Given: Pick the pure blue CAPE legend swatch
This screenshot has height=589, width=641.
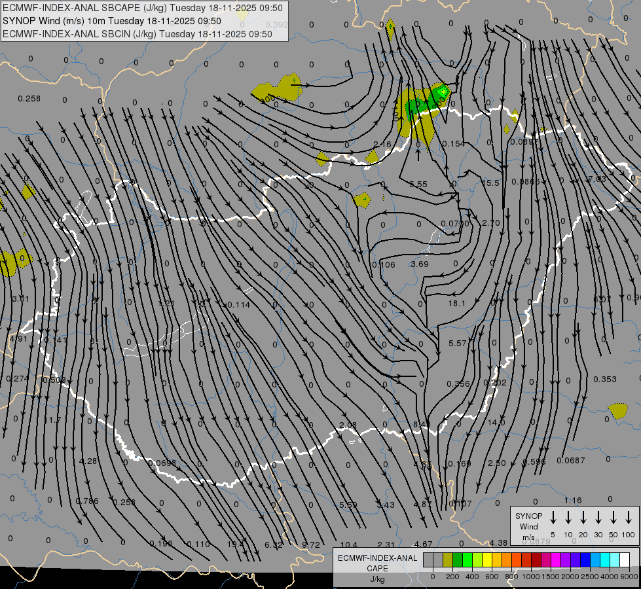Looking at the screenshot, I should tap(585, 560).
